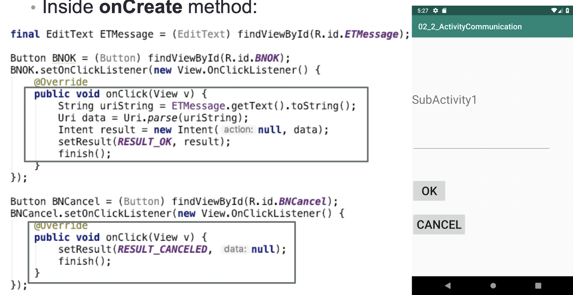
Task: Click the RESULT_CANCELED constant in code
Action: pos(162,249)
